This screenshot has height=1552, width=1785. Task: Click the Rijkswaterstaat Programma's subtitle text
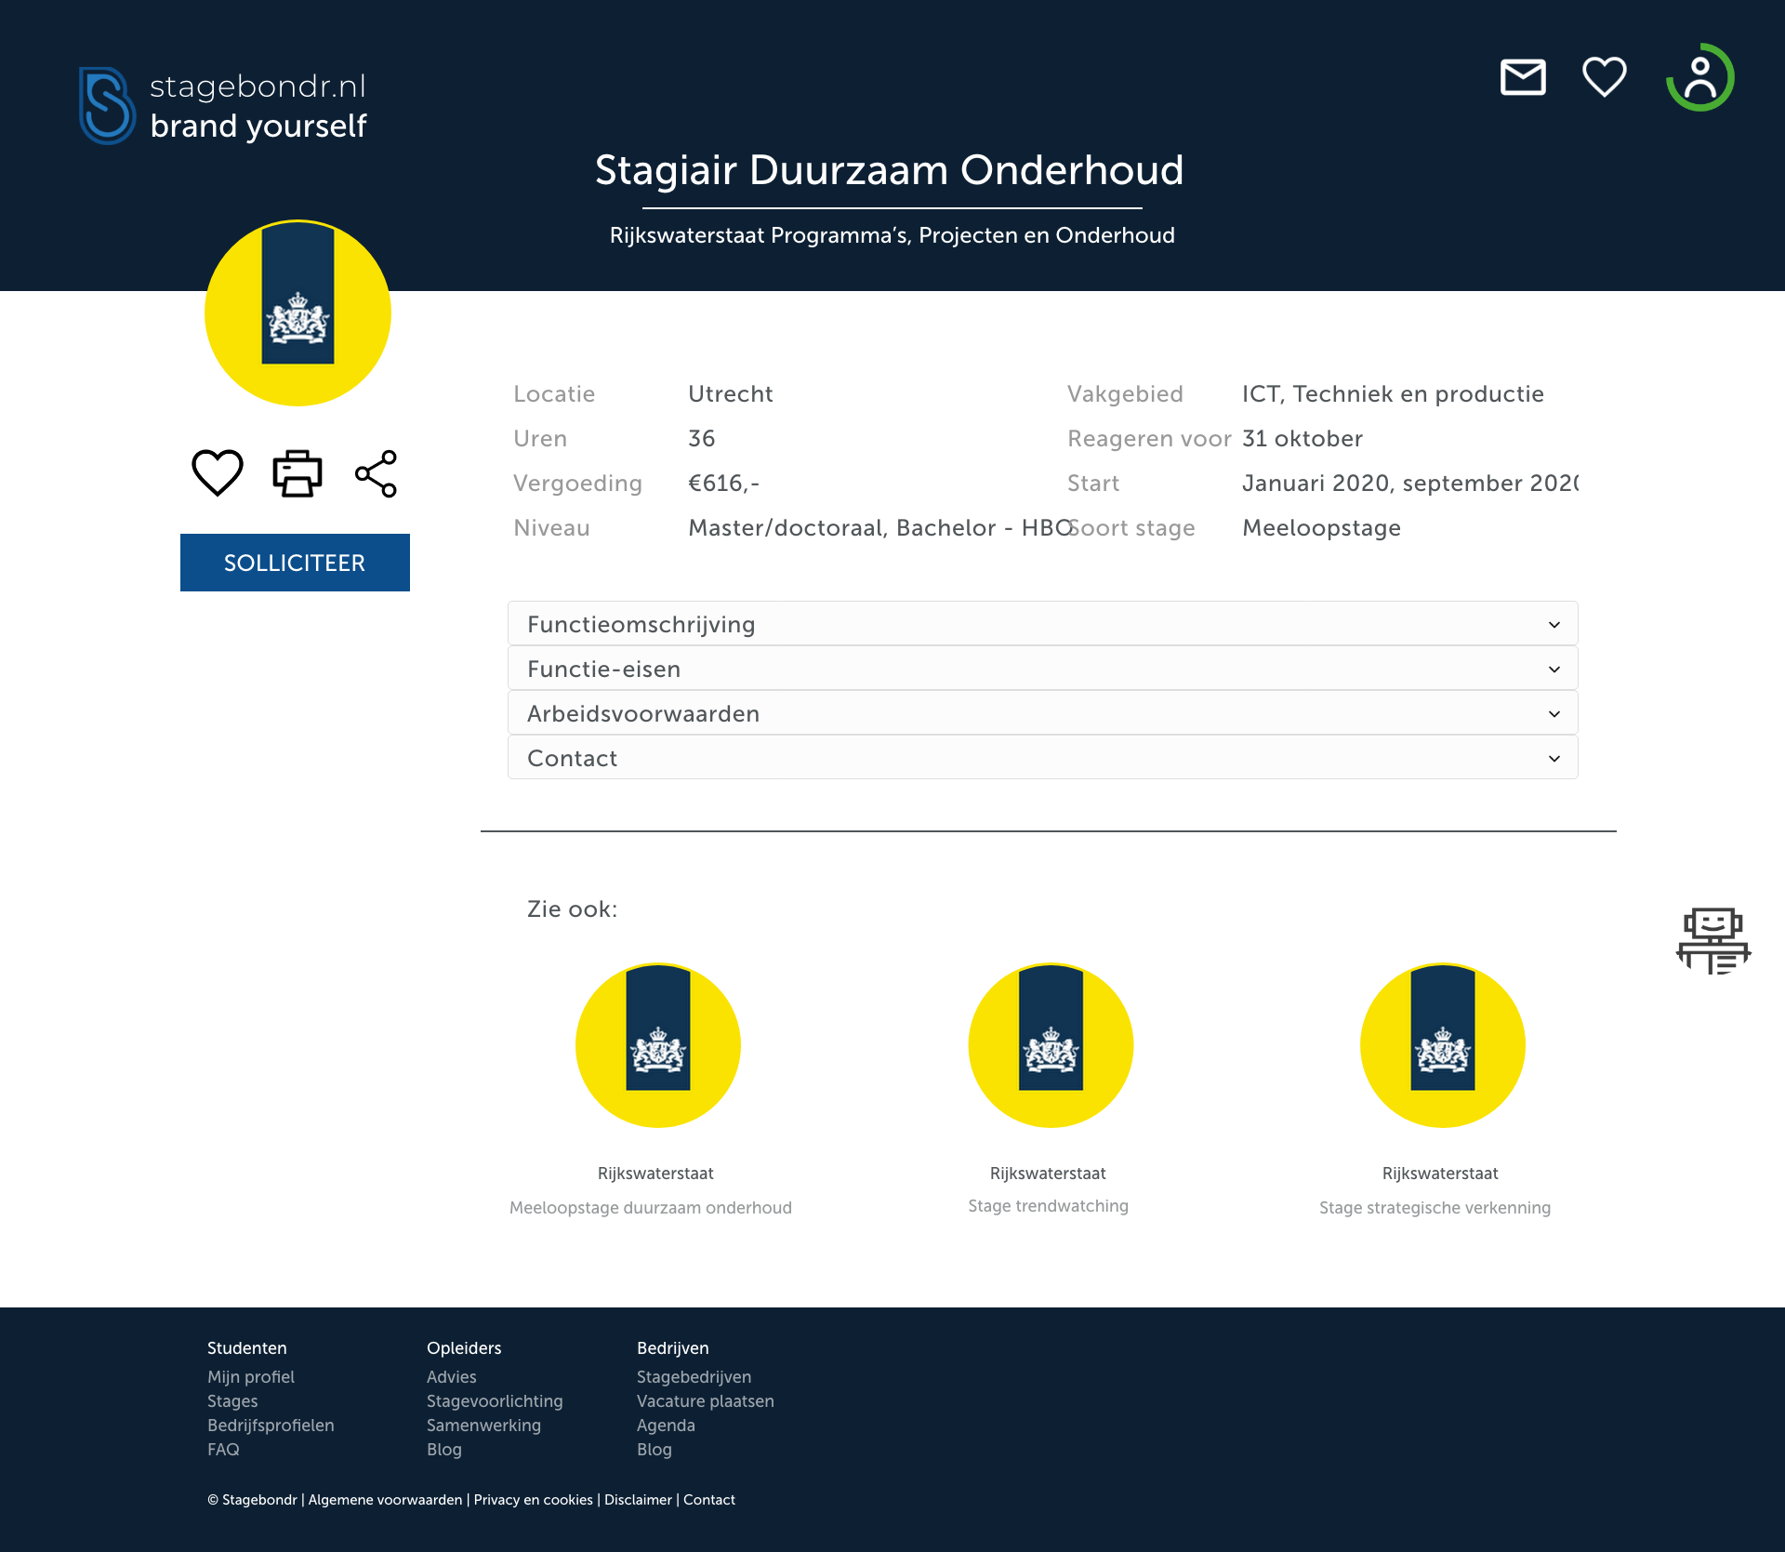pos(892,235)
